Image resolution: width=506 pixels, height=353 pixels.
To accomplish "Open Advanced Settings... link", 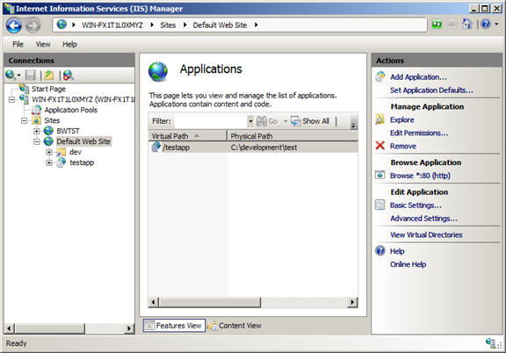I will pyautogui.click(x=423, y=219).
